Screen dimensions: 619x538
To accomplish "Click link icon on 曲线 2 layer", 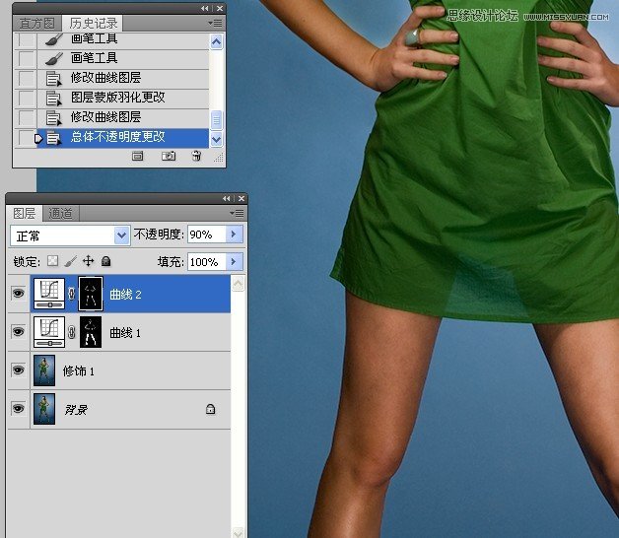I will pos(71,294).
